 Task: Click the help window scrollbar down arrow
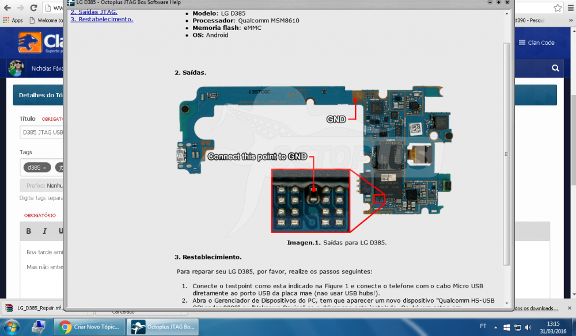click(x=507, y=303)
